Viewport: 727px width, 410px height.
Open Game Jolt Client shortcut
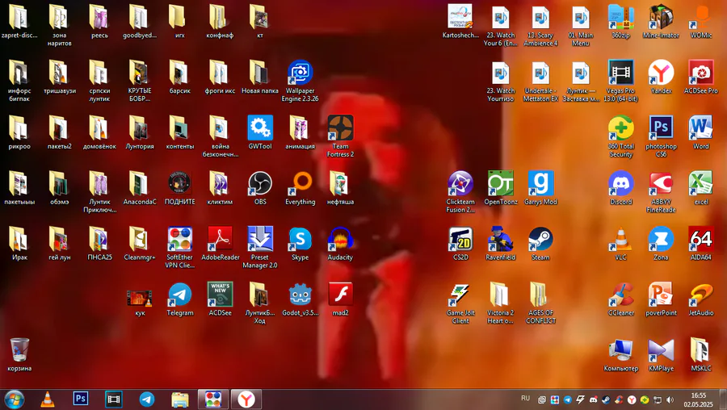460,295
